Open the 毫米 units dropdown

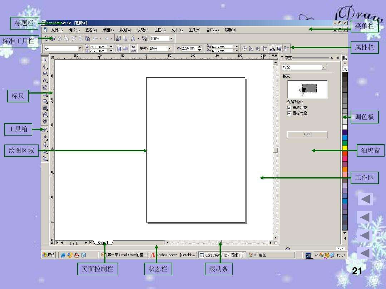click(169, 49)
